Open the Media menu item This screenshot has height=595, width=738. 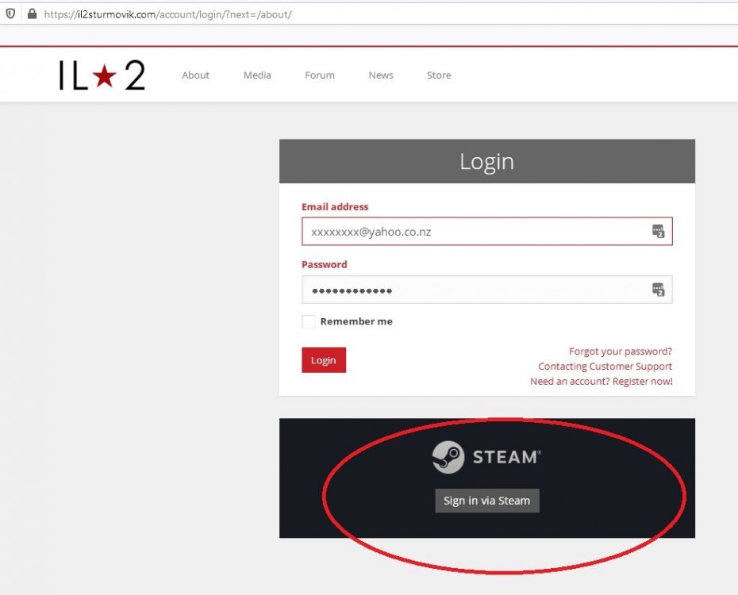coord(257,75)
